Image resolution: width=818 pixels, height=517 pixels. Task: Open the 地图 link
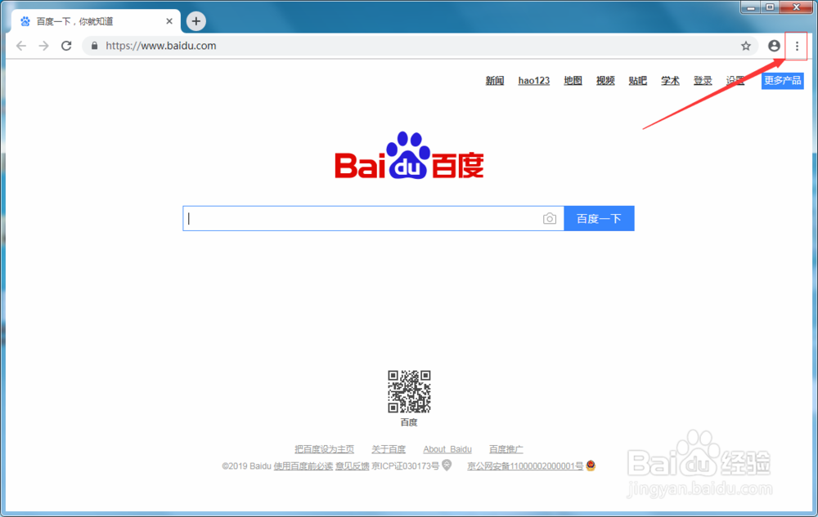click(573, 81)
